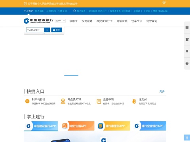Click the 网点及ATM map pin icon
This screenshot has width=190, height=142.
[x=63, y=101]
